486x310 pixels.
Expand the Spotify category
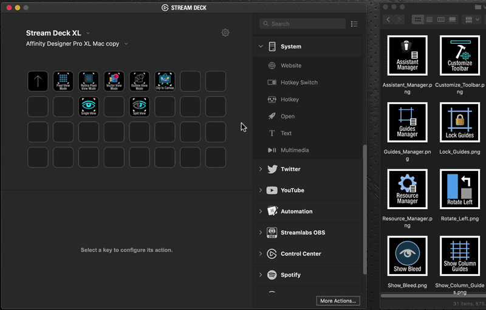coord(261,274)
